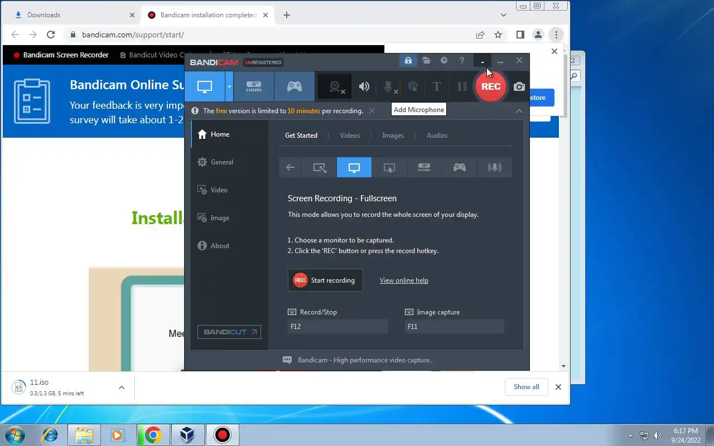Click the Image capture hotkey field F11

[454, 327]
